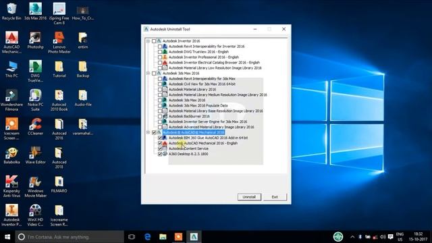Image resolution: width=432 pixels, height=243 pixels.
Task: Select Icecream Screen desktop shortcut
Action: (x=11, y=129)
